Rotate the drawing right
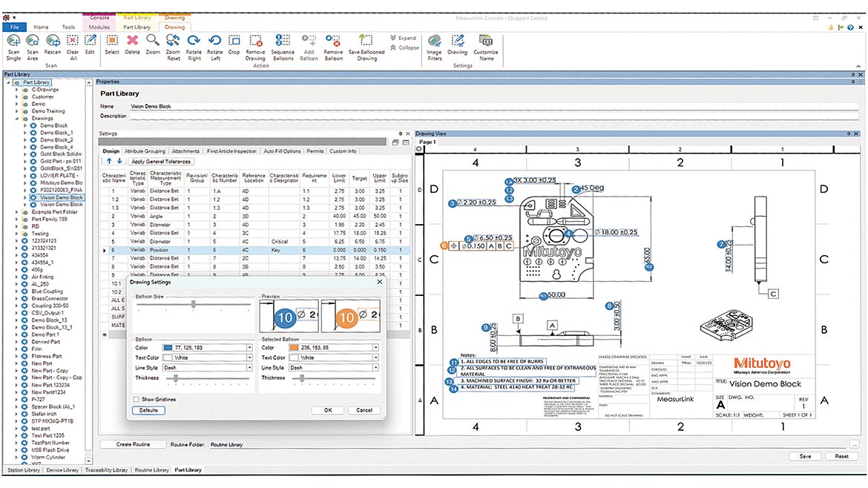Viewport: 868px width, 488px height. pyautogui.click(x=194, y=40)
